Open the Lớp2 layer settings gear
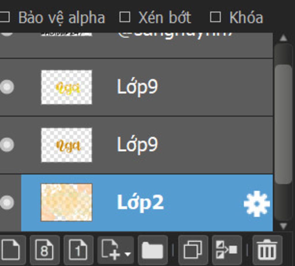The width and height of the screenshot is (295, 266). point(257,204)
